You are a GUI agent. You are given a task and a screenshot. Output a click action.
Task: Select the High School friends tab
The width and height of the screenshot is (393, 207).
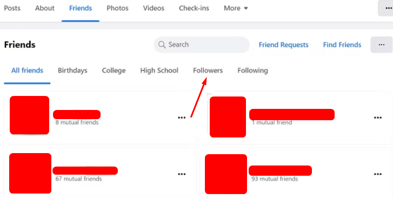tap(159, 71)
